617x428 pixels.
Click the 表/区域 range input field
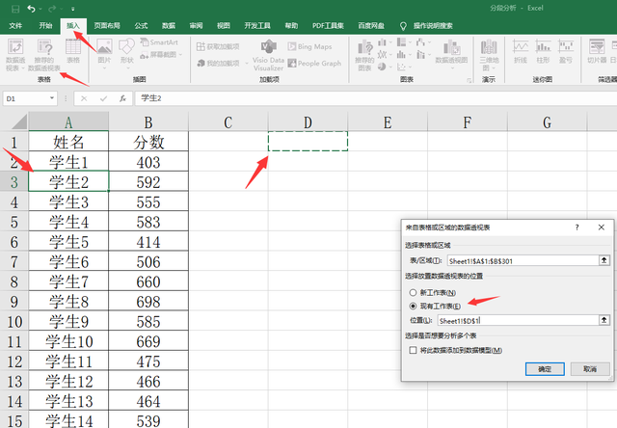523,260
